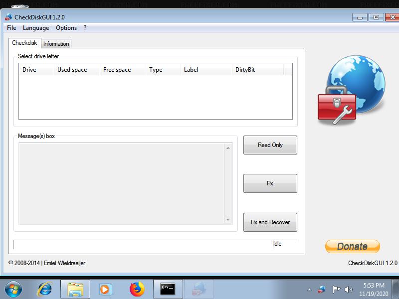The height and width of the screenshot is (299, 399).
Task: Click the Fix button
Action: pos(270,183)
